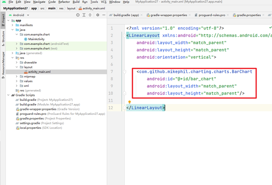Image resolution: width=272 pixels, height=185 pixels.
Task: Click the Expand All icon in Project panel
Action: pos(84,15)
